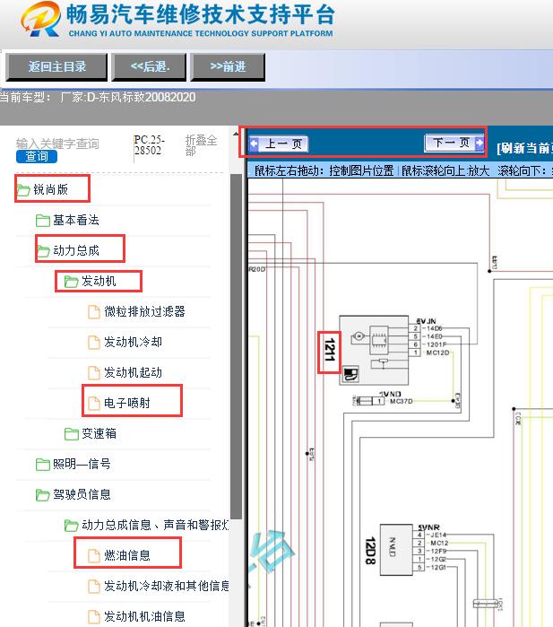Image resolution: width=553 pixels, height=627 pixels.
Task: Click the 电子喷射 page icon
Action: (94, 403)
